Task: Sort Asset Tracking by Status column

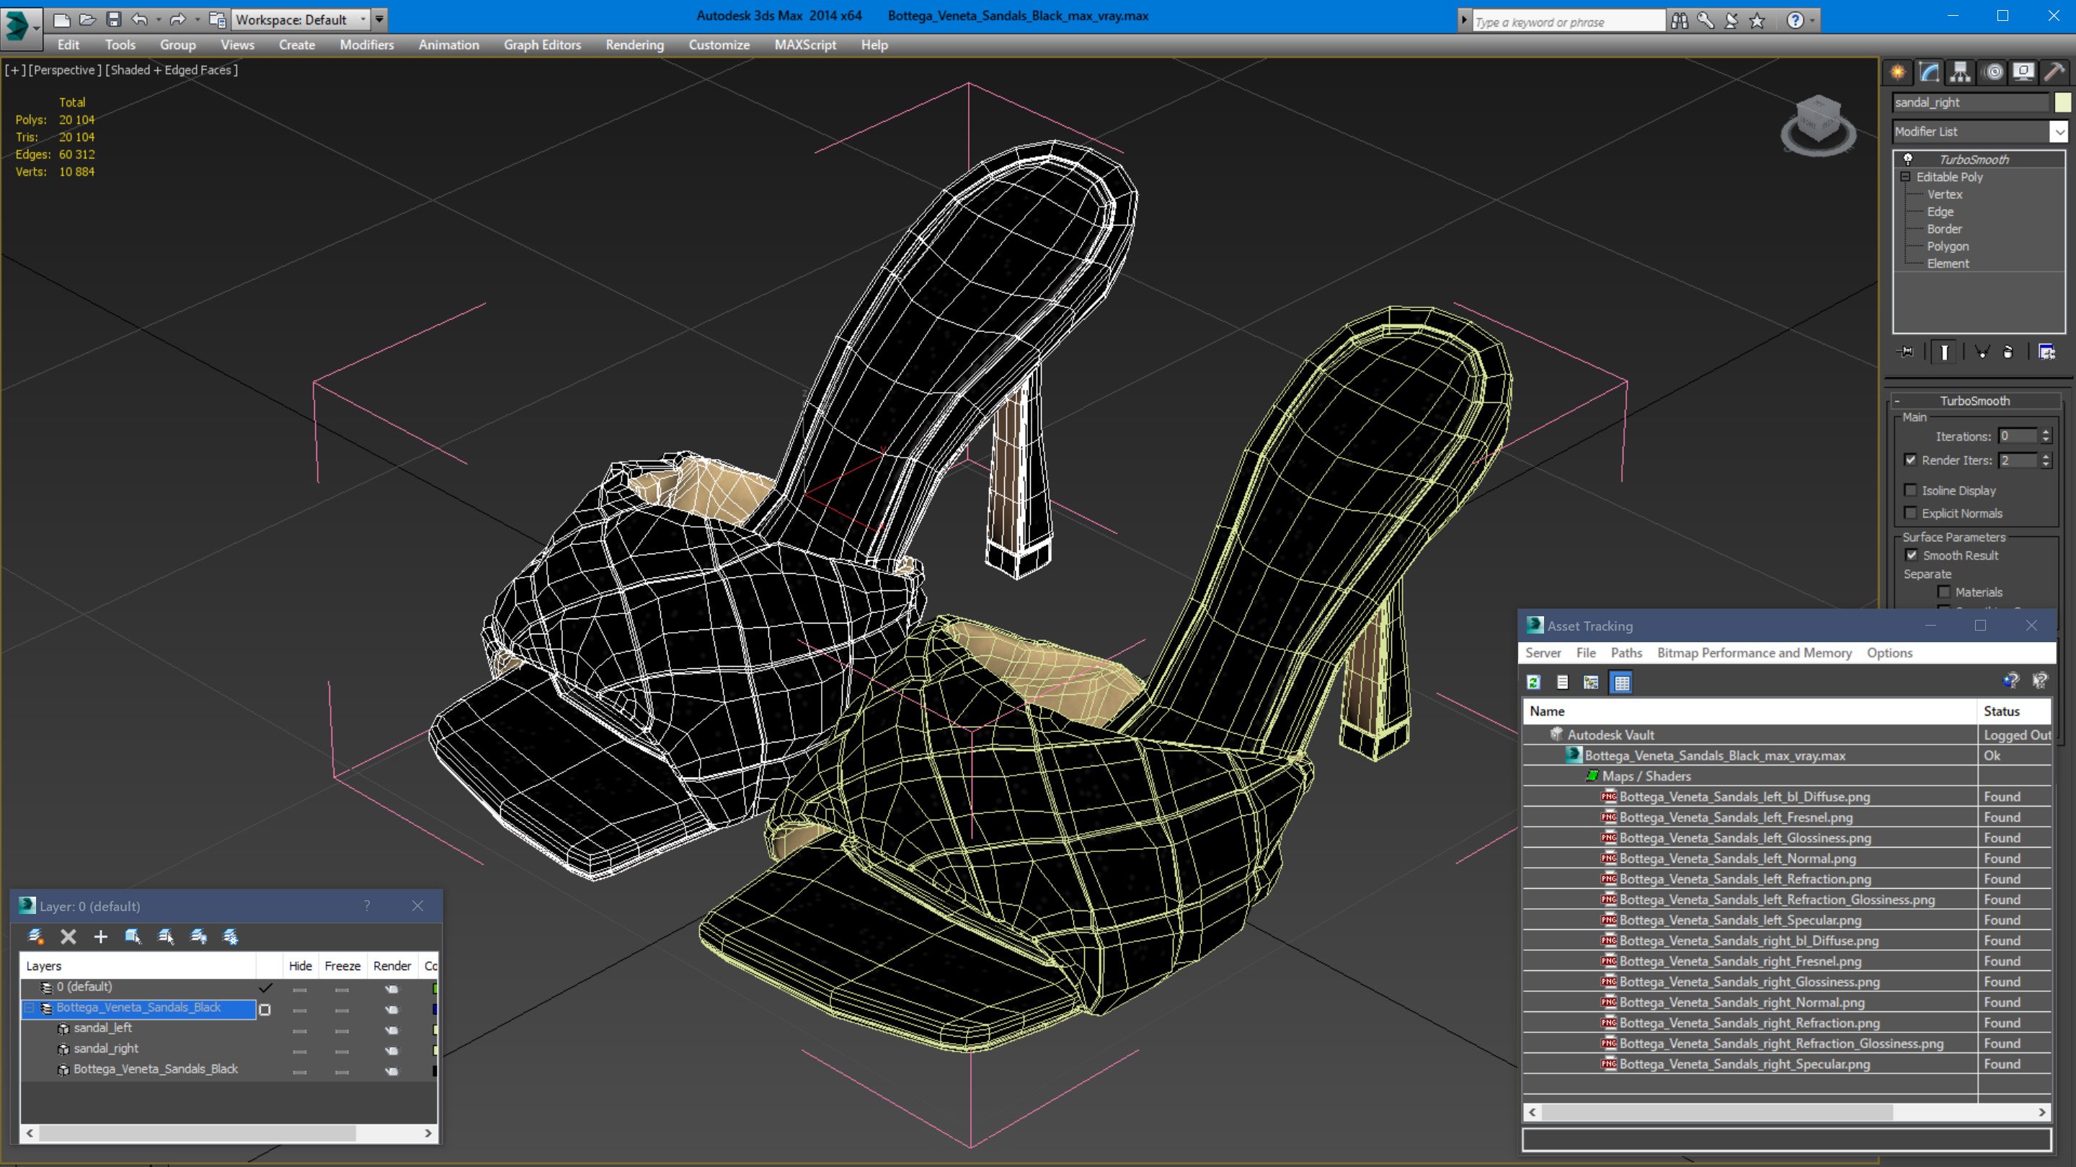Action: tap(2013, 711)
